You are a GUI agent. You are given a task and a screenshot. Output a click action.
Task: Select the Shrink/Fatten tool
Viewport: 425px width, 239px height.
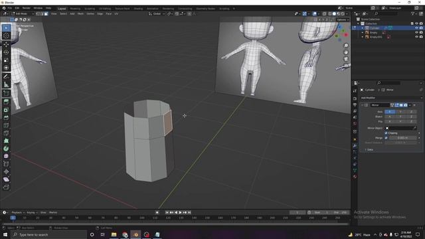coord(6,172)
